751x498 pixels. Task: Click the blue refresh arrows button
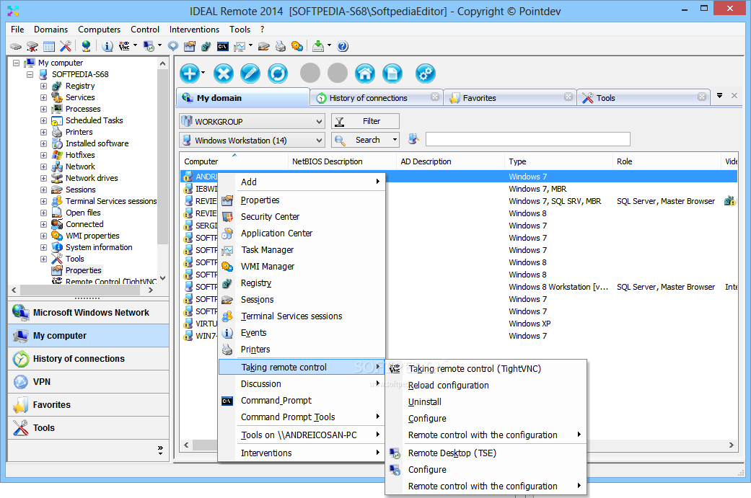point(278,74)
